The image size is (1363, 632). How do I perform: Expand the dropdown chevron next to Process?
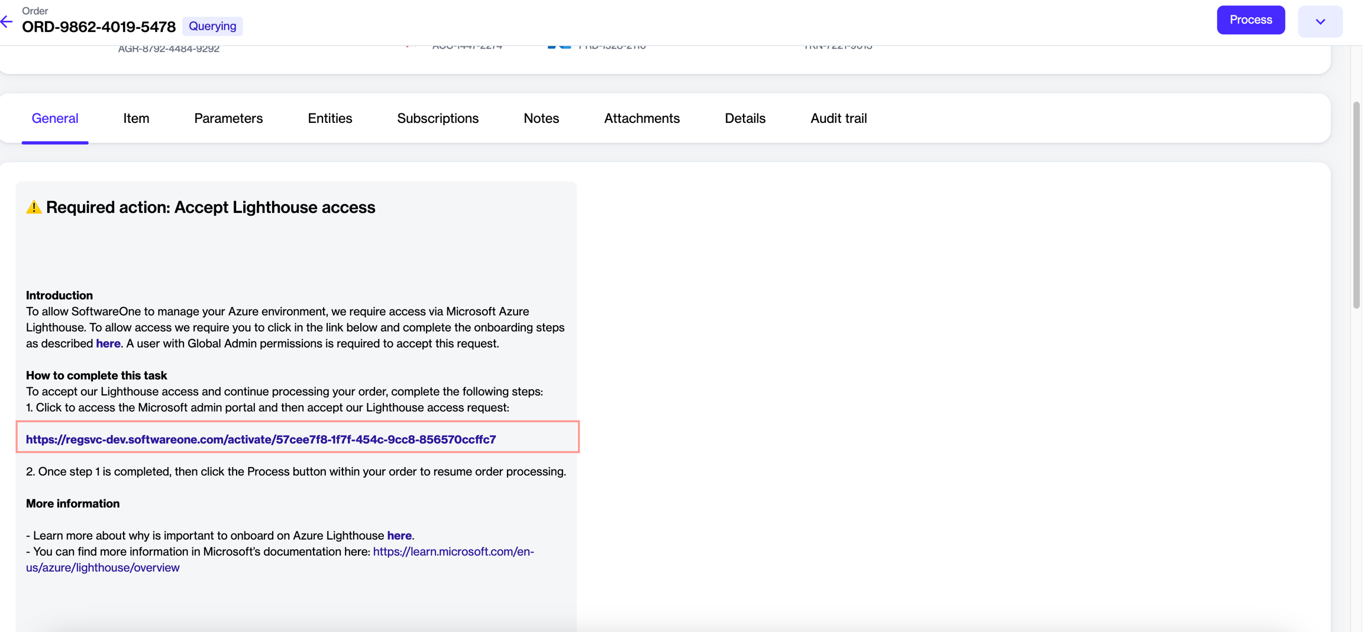pos(1320,21)
